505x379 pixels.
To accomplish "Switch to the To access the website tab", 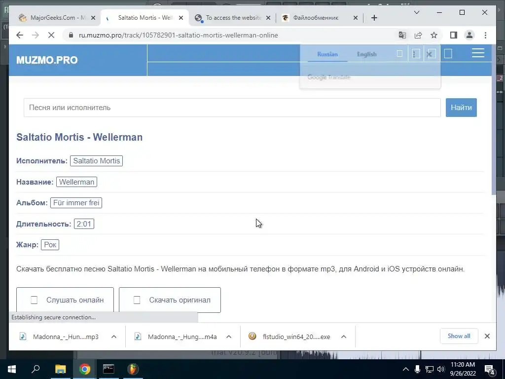I will click(233, 18).
